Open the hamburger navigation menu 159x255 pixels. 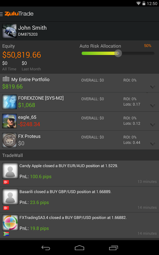pos(1,14)
